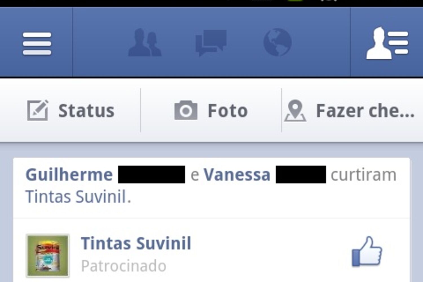Tap the location pin check-in icon
Image resolution: width=423 pixels, height=282 pixels.
[295, 111]
